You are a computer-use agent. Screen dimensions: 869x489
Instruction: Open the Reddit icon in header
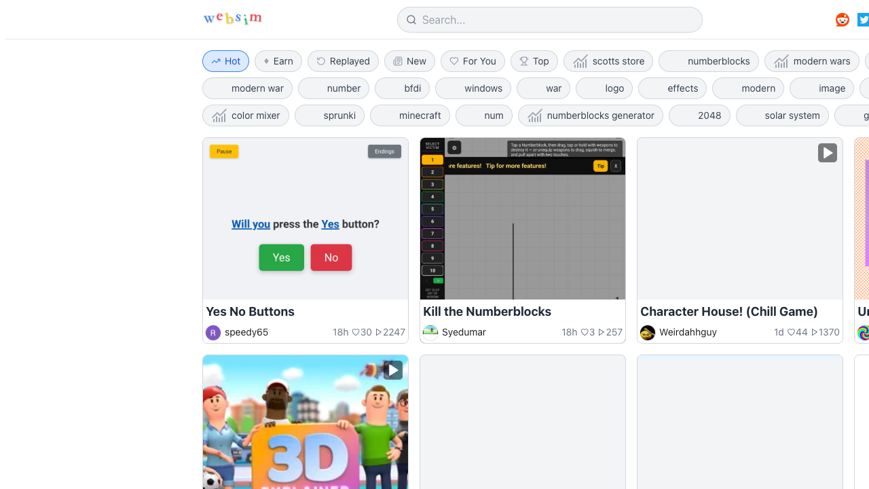[x=843, y=20]
